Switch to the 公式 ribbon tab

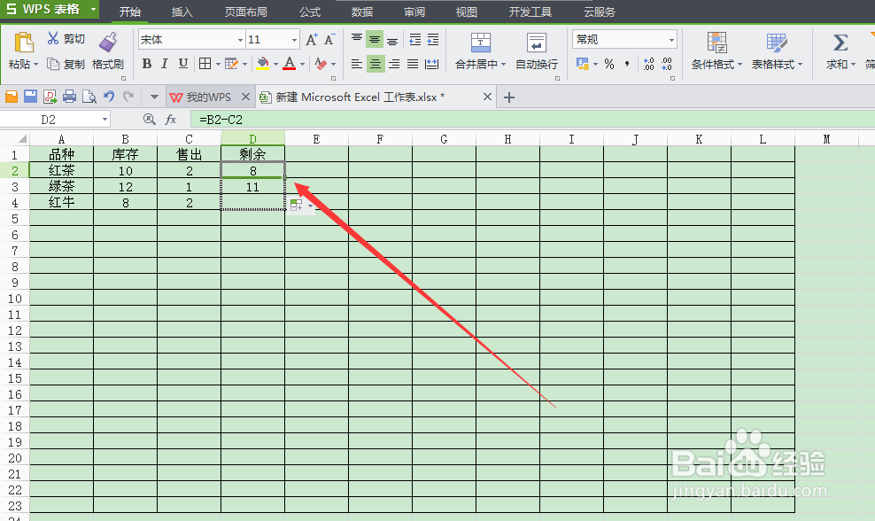(x=310, y=12)
